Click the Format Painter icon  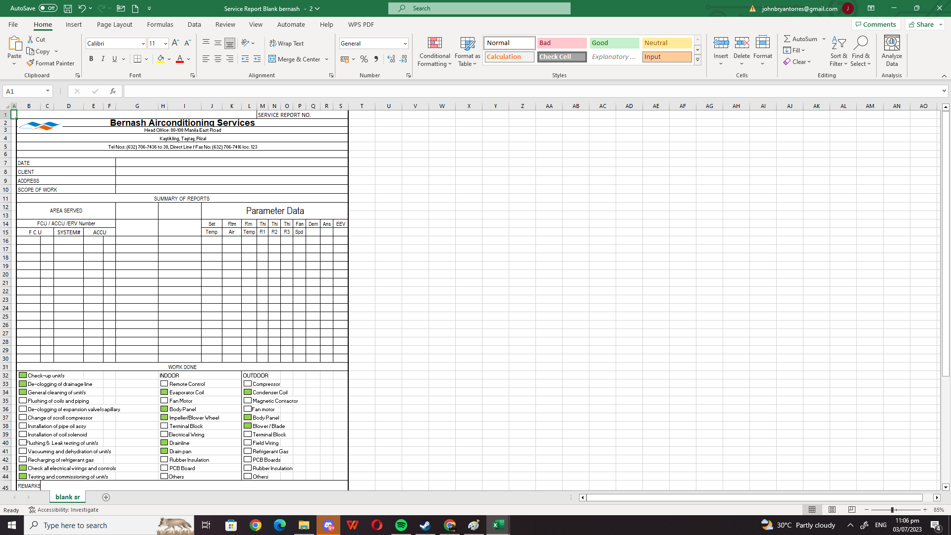coord(31,63)
